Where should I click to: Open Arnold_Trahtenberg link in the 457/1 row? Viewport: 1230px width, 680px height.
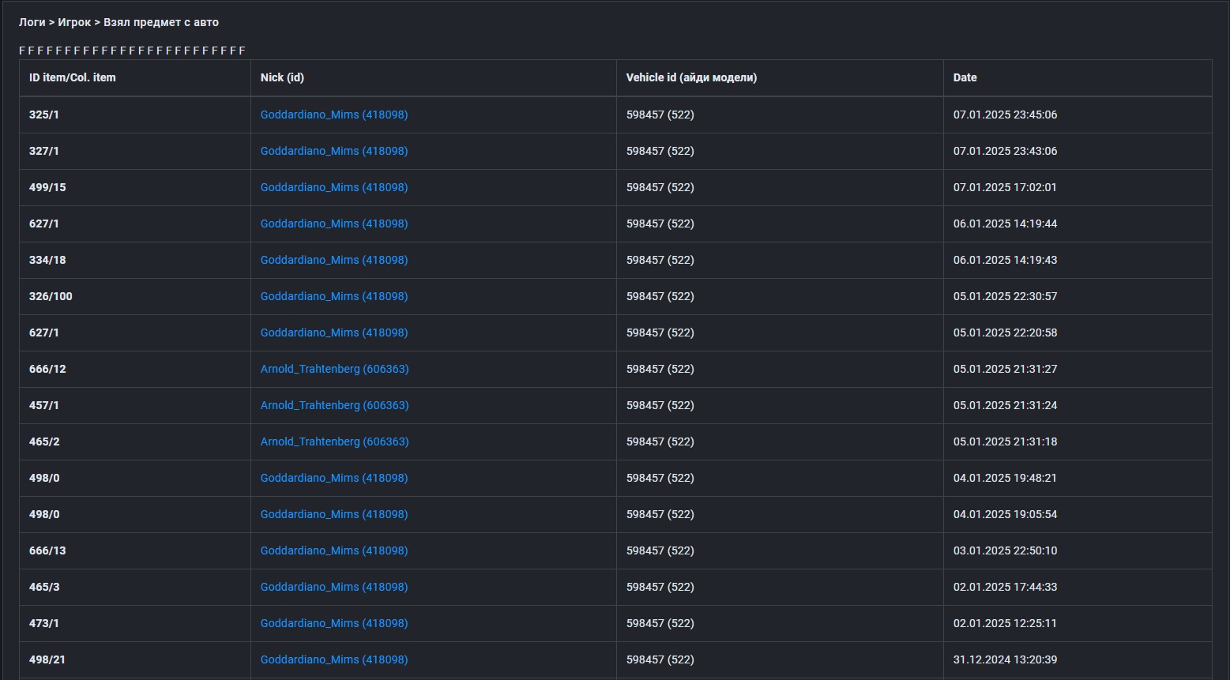click(334, 405)
